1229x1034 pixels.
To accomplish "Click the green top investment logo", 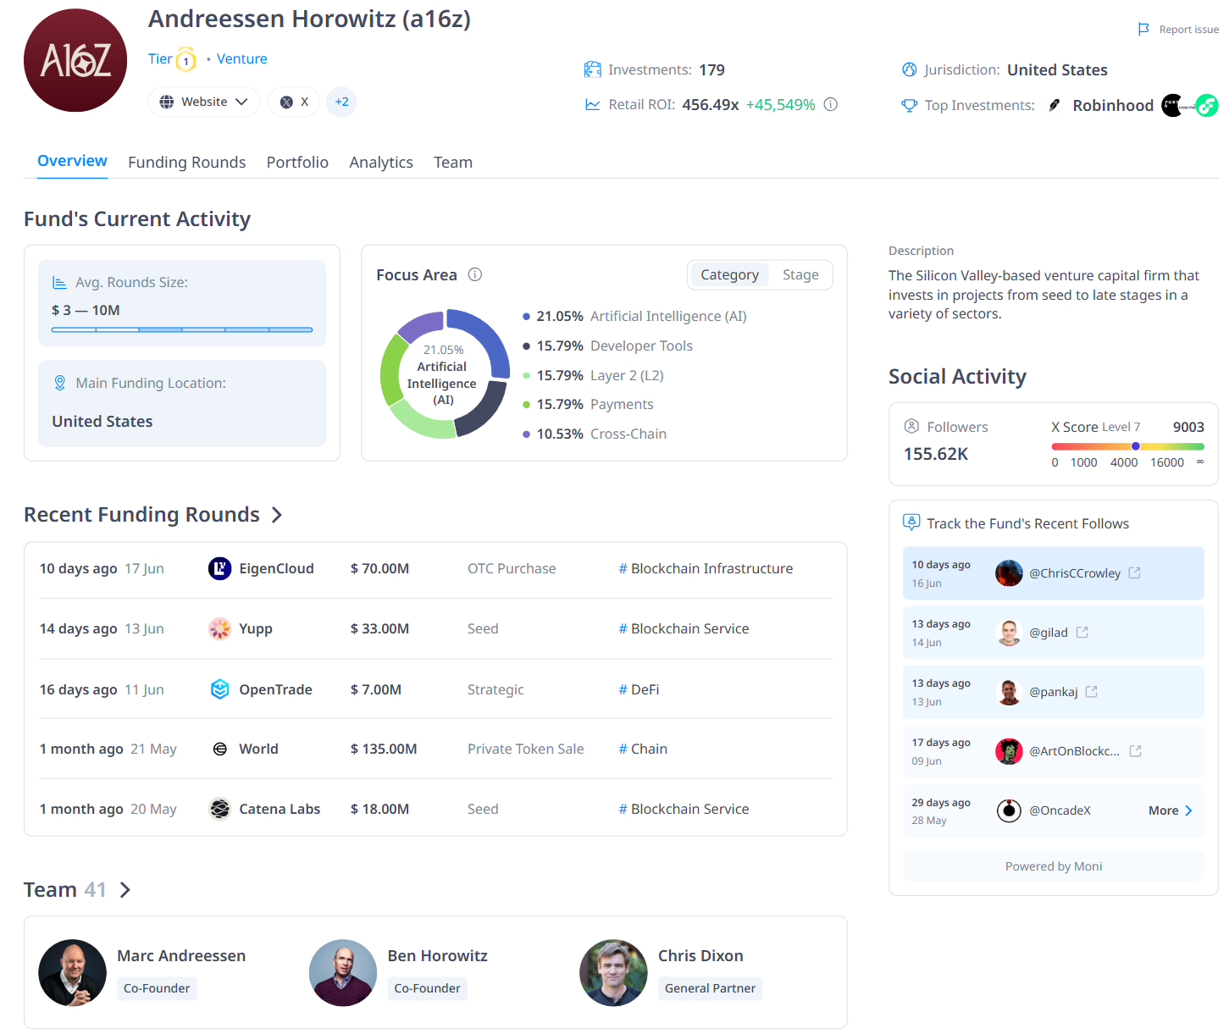I will tap(1207, 105).
